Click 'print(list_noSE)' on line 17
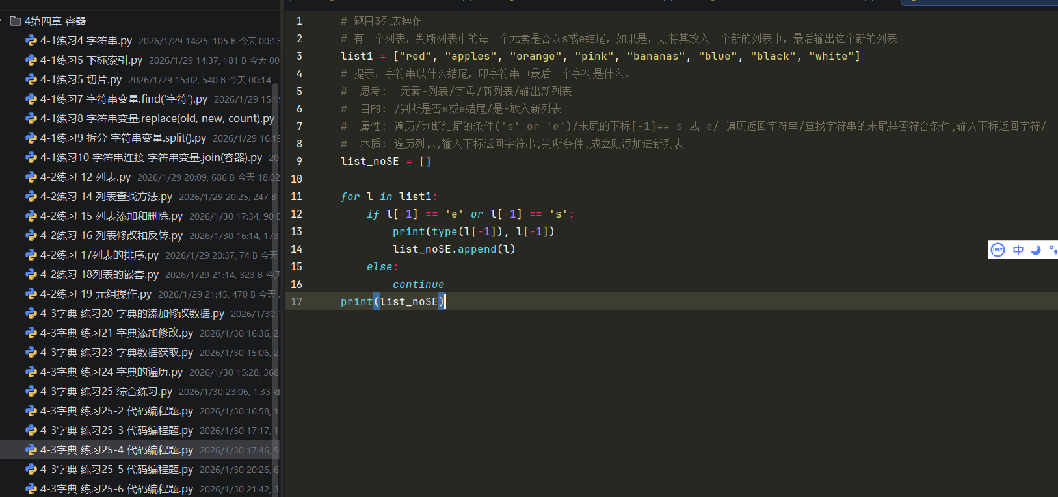This screenshot has width=1058, height=497. point(392,301)
